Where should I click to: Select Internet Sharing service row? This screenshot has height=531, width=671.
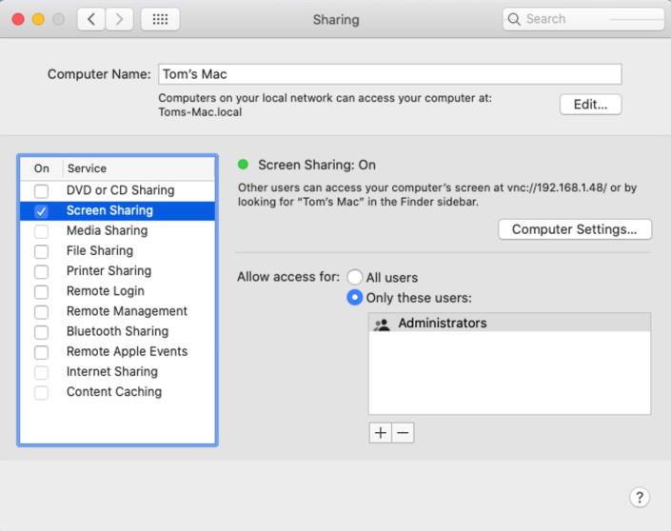click(118, 371)
